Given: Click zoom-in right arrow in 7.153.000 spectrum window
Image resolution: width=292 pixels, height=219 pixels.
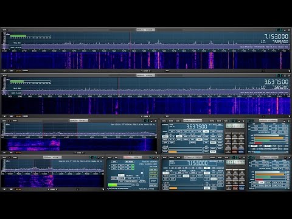Looking at the screenshot, I should tap(150, 71).
